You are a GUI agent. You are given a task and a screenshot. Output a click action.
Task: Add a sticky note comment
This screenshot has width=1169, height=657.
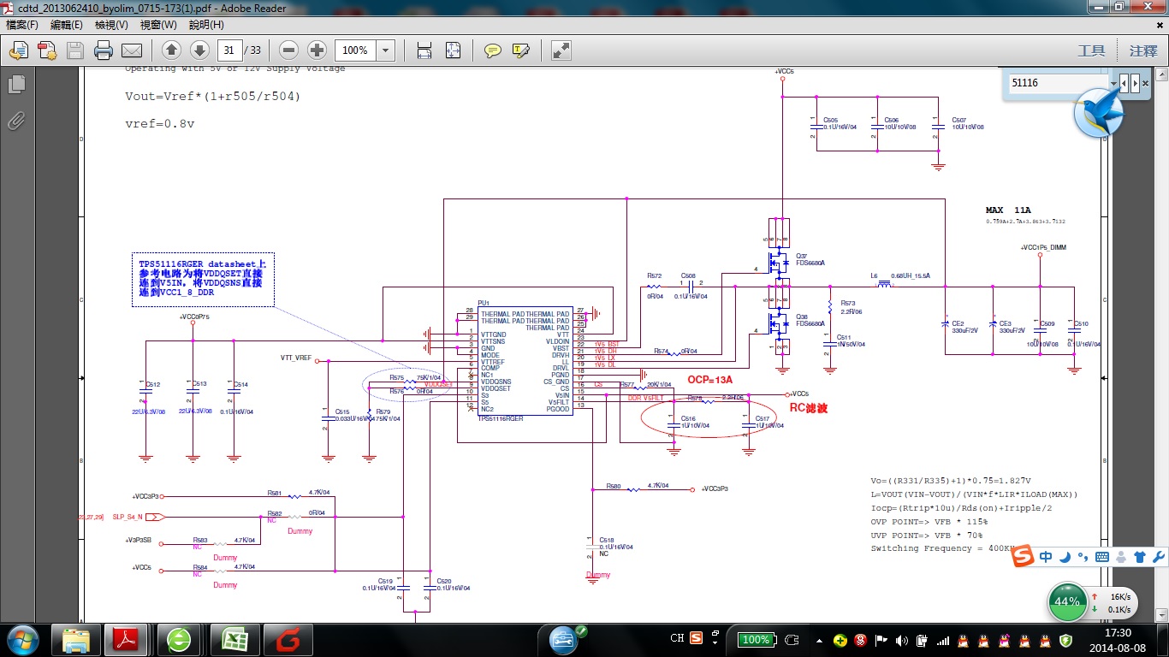point(493,50)
